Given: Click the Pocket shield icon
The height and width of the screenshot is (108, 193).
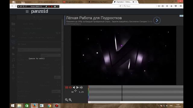Looking at the screenshot, I should coord(176,6).
